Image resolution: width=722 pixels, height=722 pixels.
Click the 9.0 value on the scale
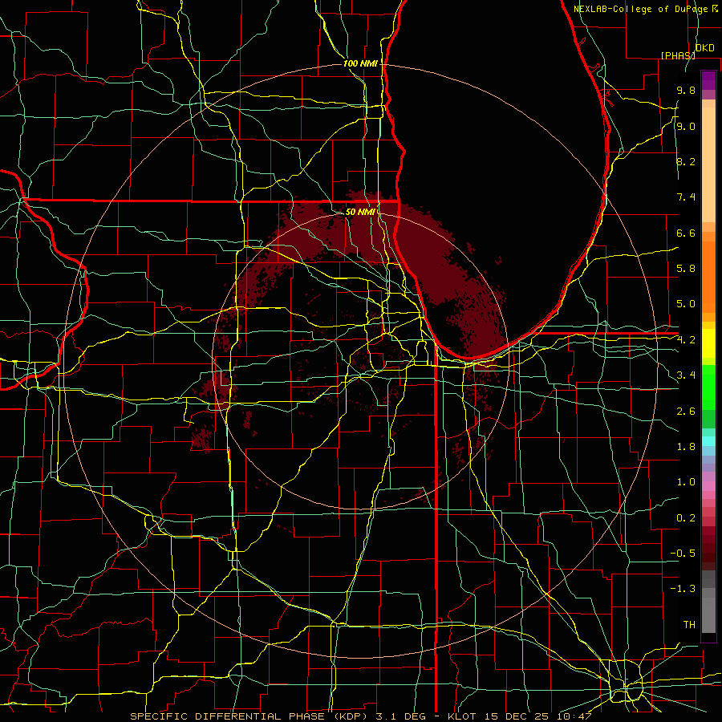point(686,126)
